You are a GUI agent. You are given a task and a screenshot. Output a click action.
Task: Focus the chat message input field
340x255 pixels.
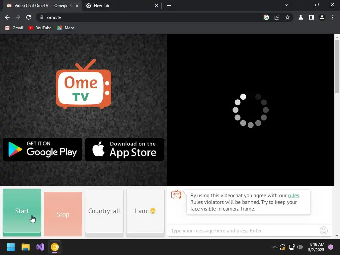[244, 230]
